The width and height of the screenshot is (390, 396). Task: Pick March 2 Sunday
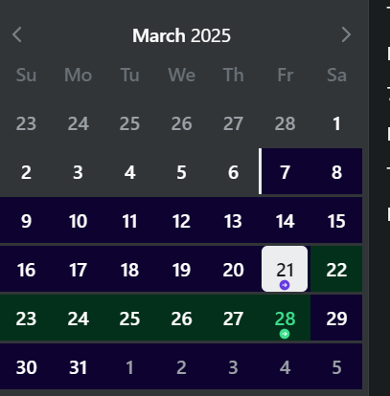[26, 171]
